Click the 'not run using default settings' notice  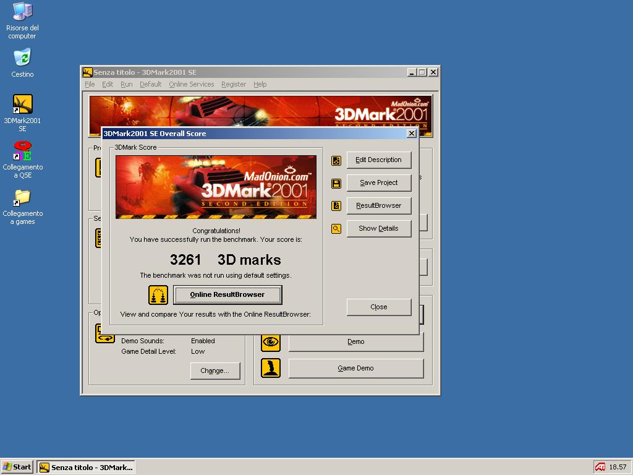pos(216,275)
